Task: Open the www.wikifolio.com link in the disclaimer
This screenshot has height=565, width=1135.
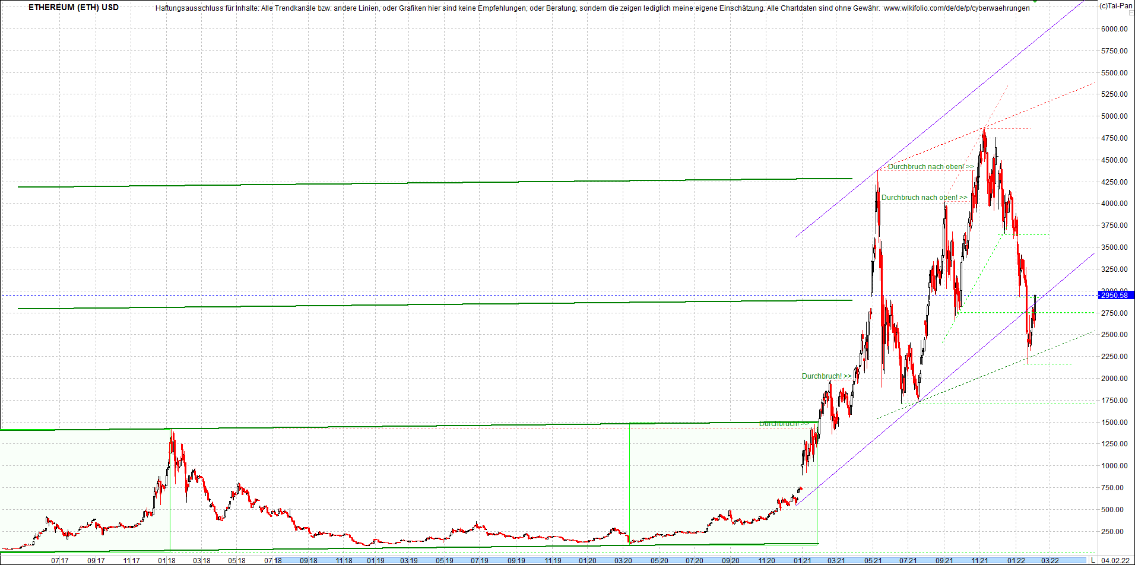Action: (956, 8)
